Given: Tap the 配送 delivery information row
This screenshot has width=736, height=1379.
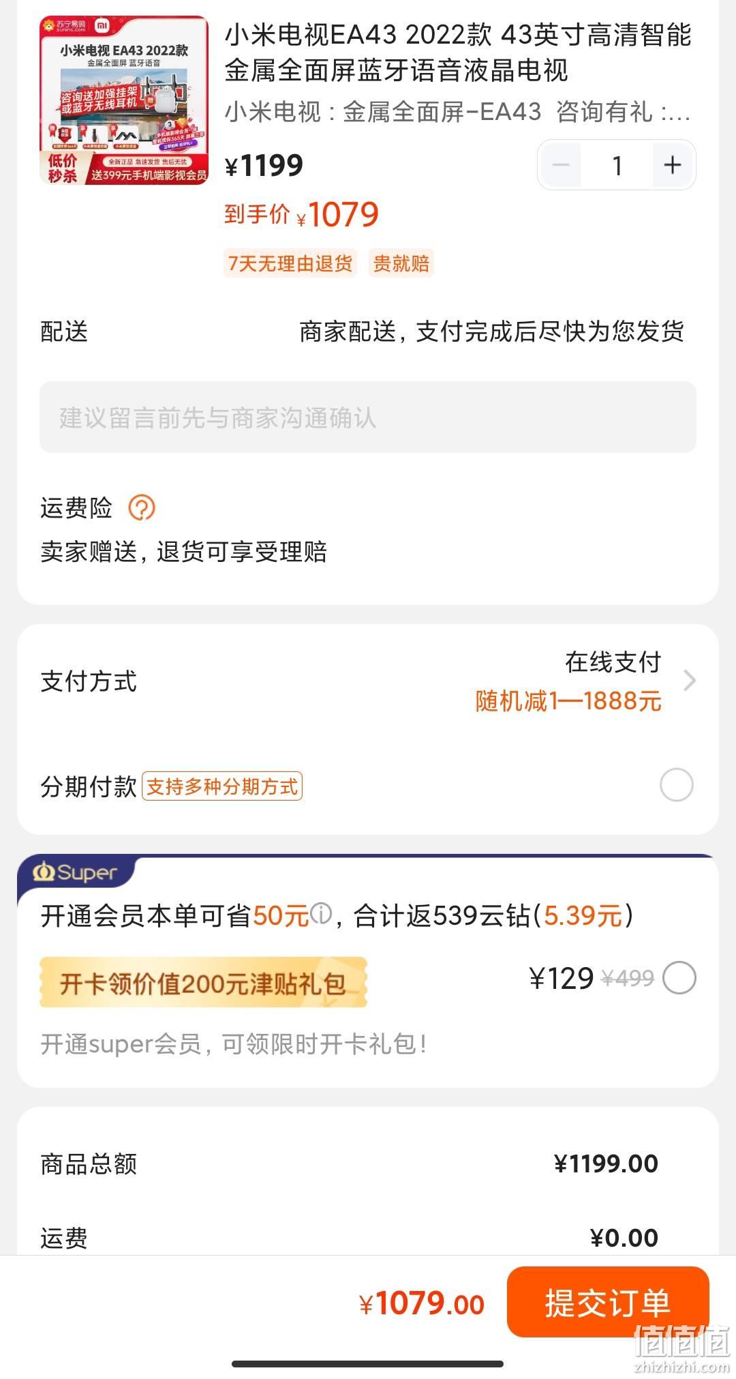Looking at the screenshot, I should point(368,331).
